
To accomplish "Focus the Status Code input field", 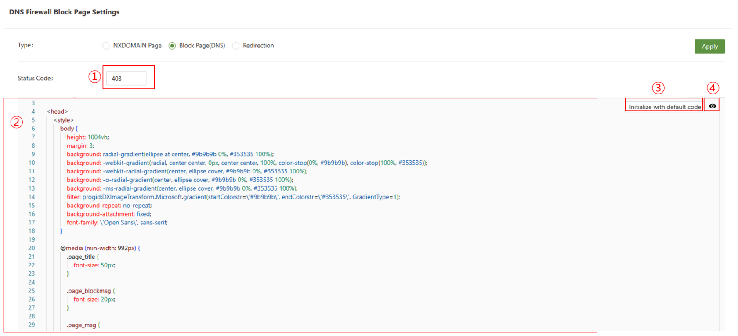I will [x=127, y=79].
